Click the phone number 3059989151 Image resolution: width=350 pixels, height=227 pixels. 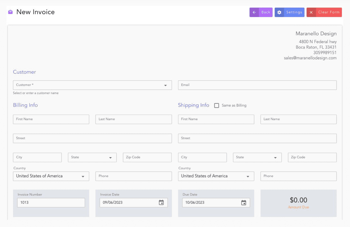coord(325,53)
